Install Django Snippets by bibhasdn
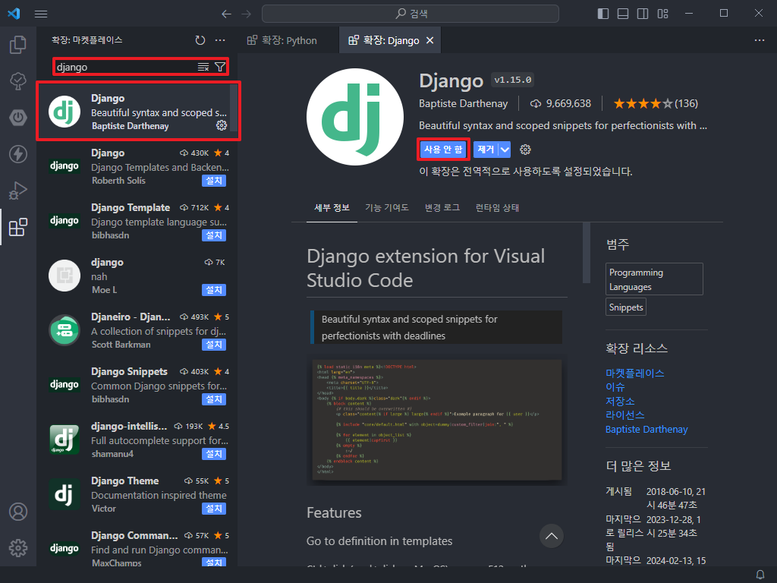777x583 pixels. [x=214, y=399]
